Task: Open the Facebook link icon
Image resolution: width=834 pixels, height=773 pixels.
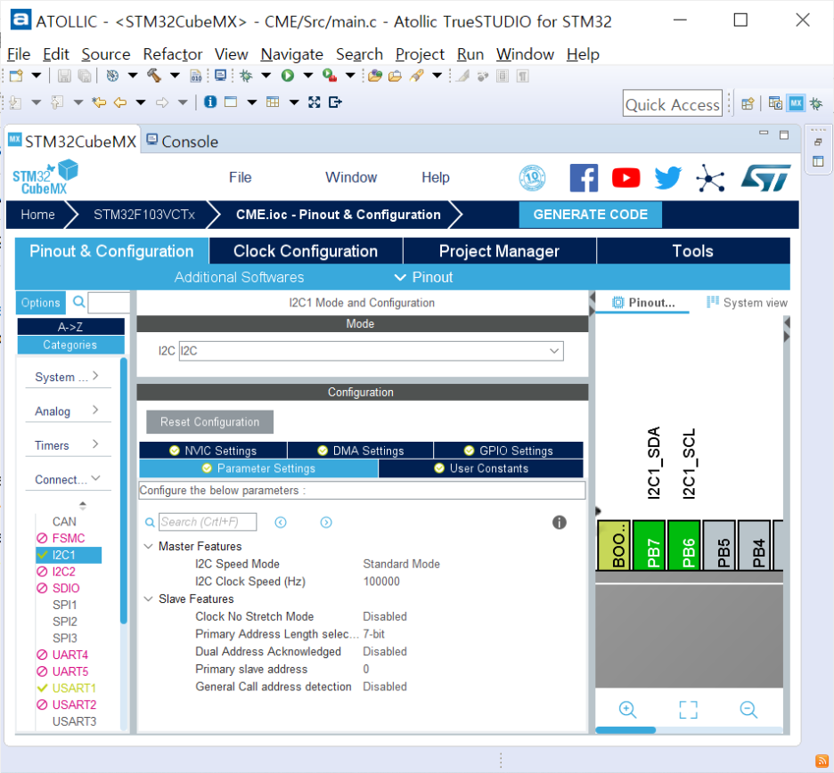Action: tap(584, 177)
